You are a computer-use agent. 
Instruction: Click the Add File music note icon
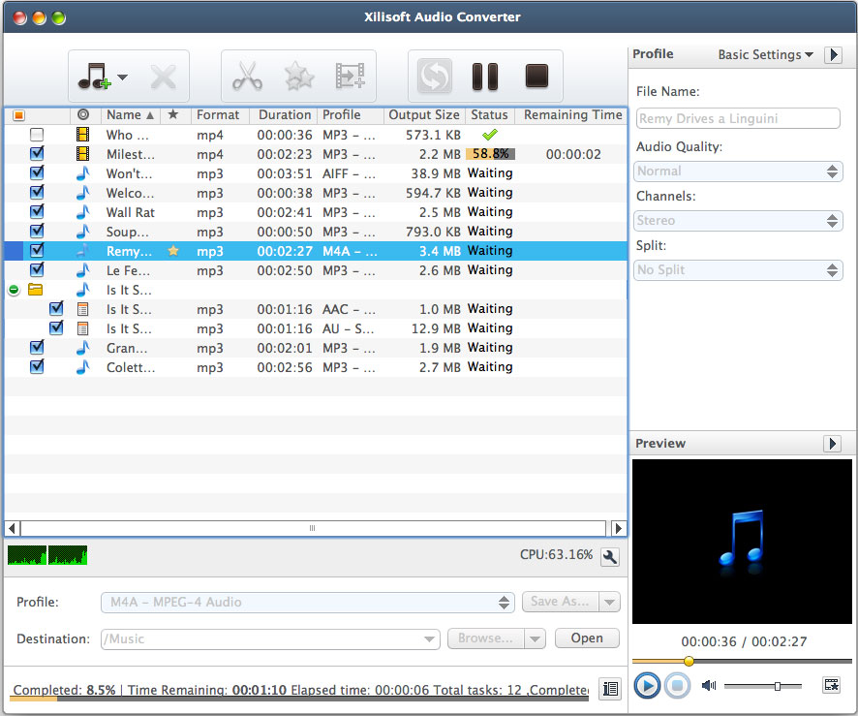(x=93, y=77)
